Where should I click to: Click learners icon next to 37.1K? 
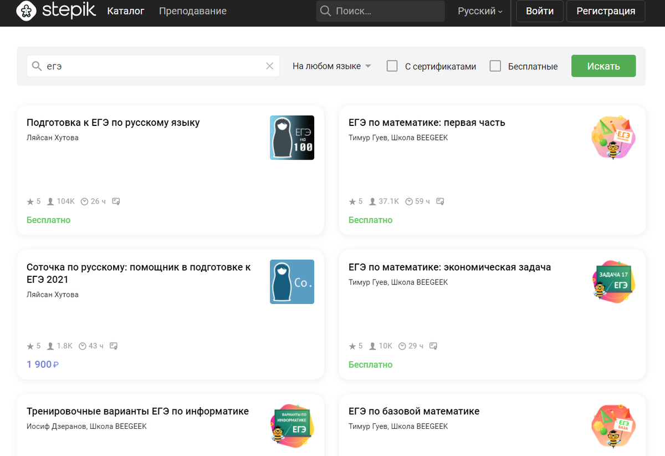tap(372, 201)
